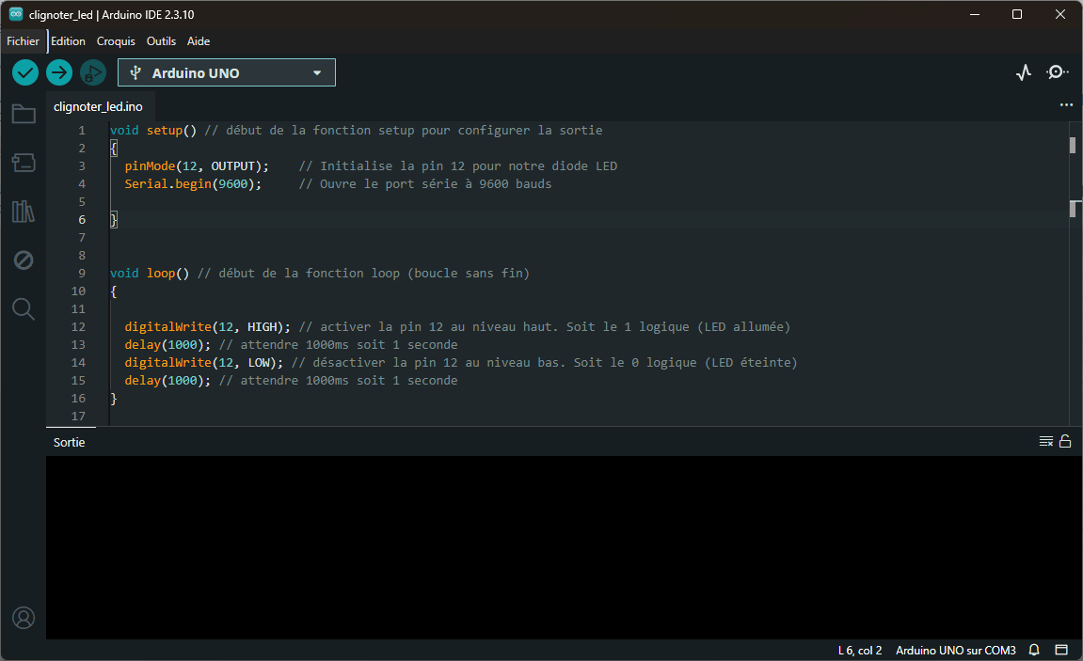Open the tab options three-dots menu
Screen dimensions: 1083x661
coord(1066,105)
